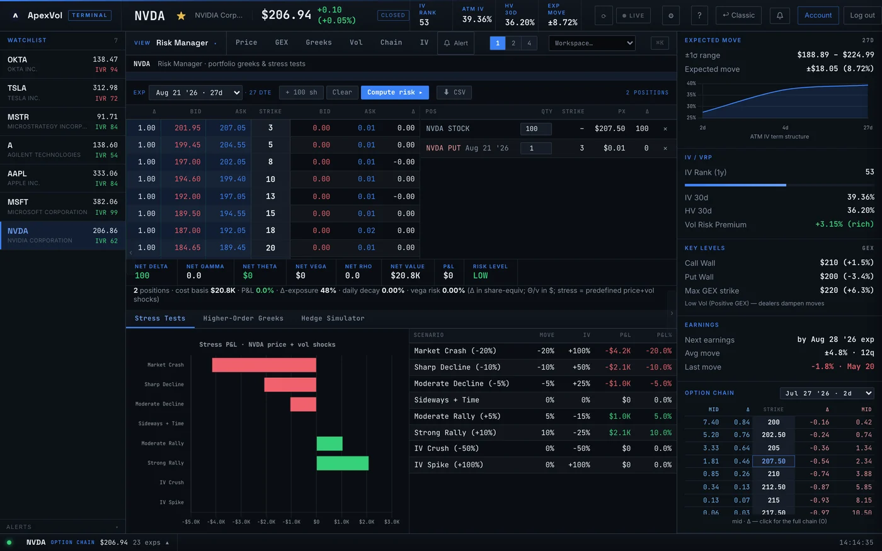Switch to the Price tab
This screenshot has width=882, height=551.
246,43
